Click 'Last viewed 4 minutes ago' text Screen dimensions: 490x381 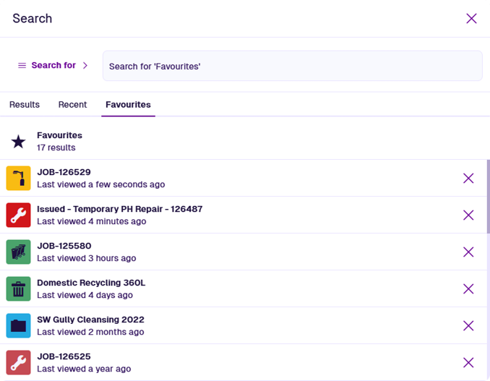[x=92, y=221]
